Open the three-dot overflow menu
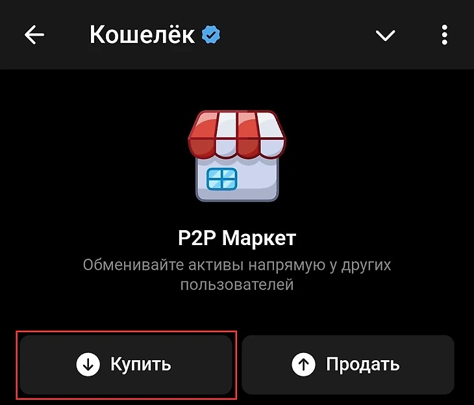 pos(444,35)
